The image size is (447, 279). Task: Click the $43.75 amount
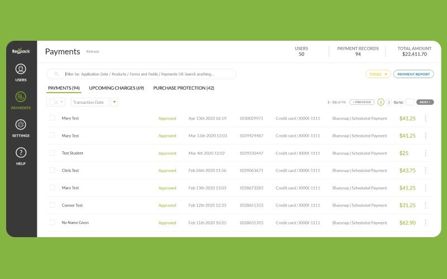[x=407, y=170]
